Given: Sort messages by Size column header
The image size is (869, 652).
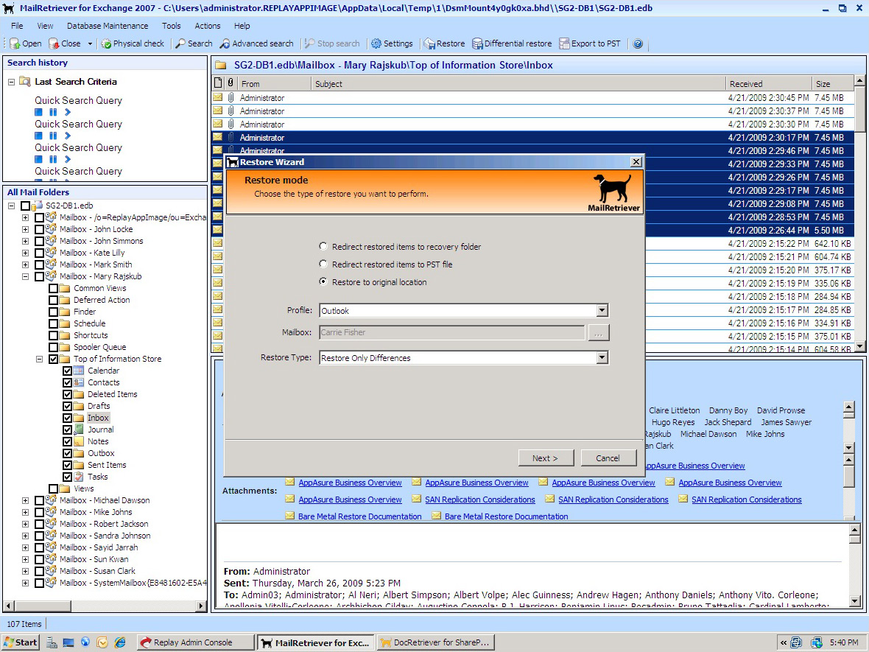Looking at the screenshot, I should [x=832, y=84].
